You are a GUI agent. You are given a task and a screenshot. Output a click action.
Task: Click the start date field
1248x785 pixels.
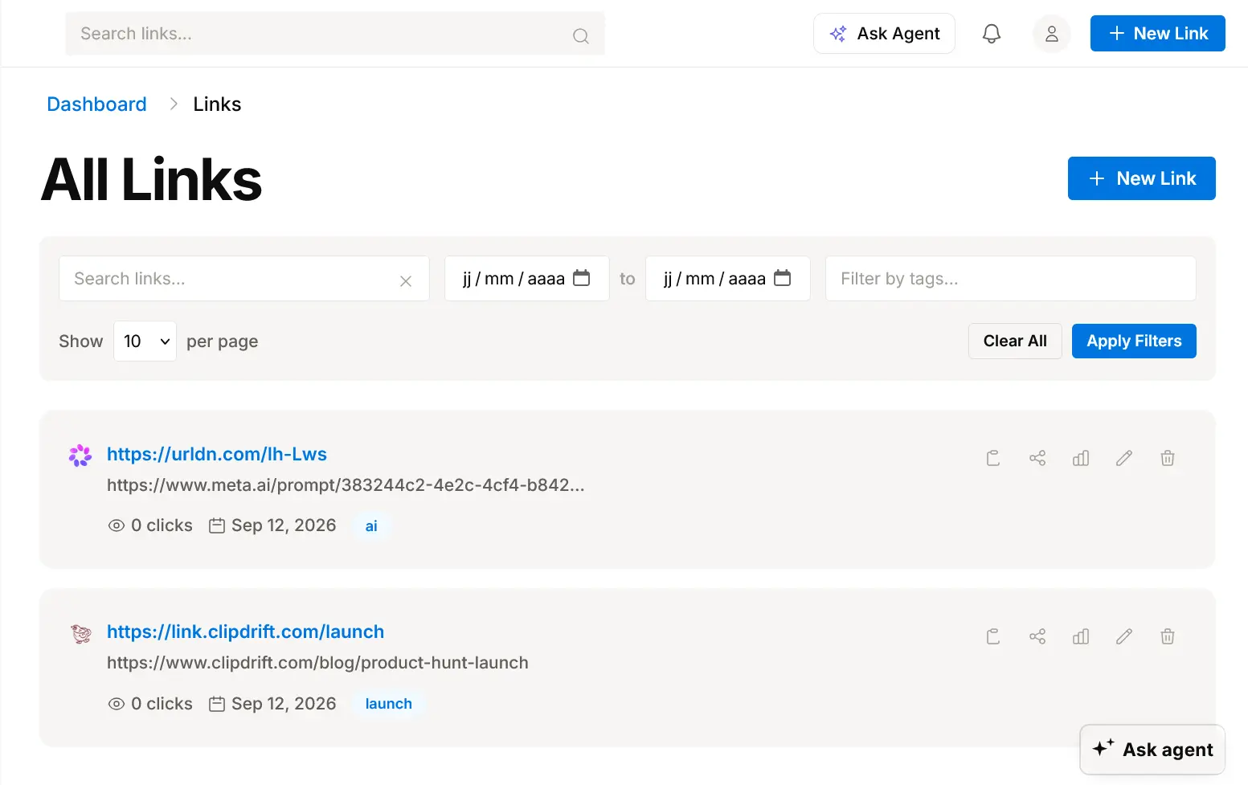pos(526,279)
